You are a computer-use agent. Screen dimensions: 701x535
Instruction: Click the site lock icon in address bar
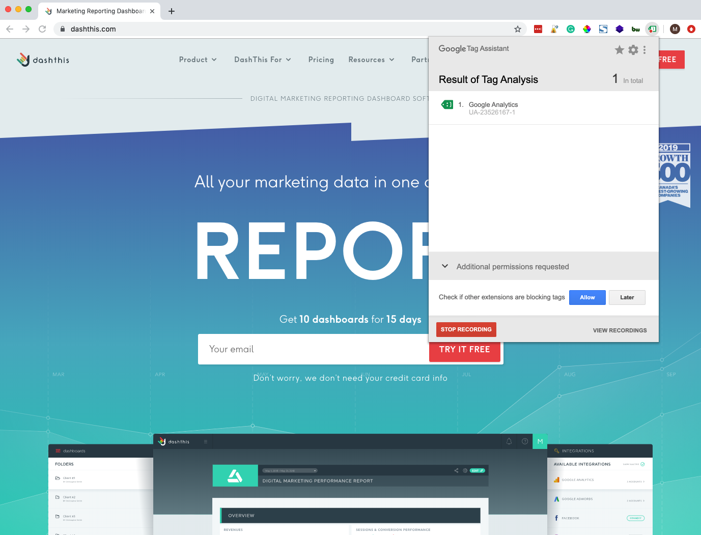[63, 29]
